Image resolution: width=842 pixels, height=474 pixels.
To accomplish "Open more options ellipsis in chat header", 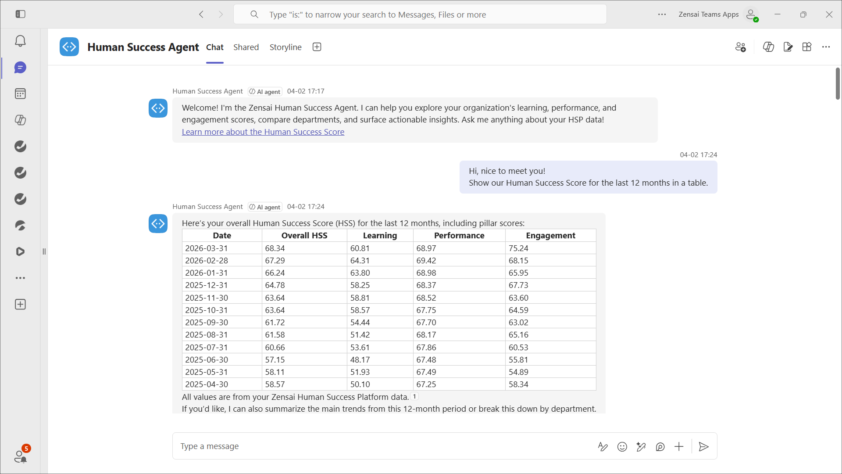I will tap(826, 47).
